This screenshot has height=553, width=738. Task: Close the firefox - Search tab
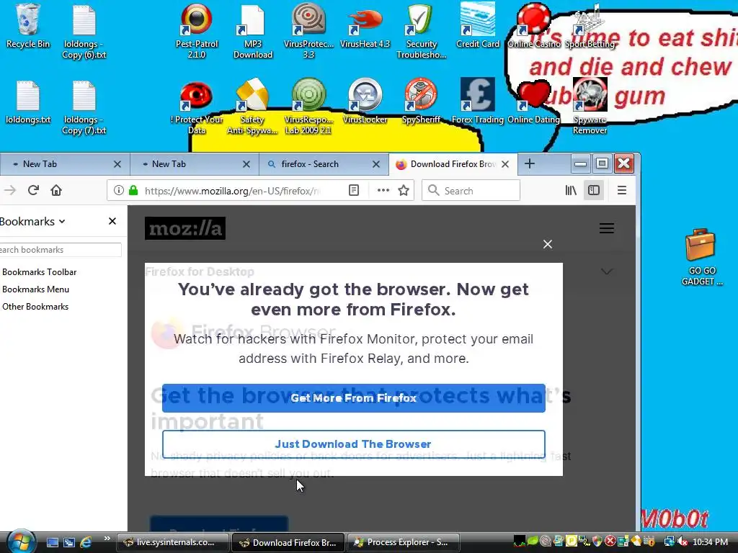(x=376, y=164)
